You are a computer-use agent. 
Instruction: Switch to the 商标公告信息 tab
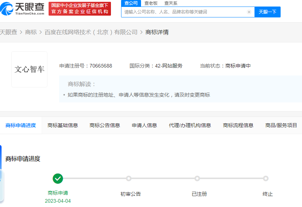point(105,125)
